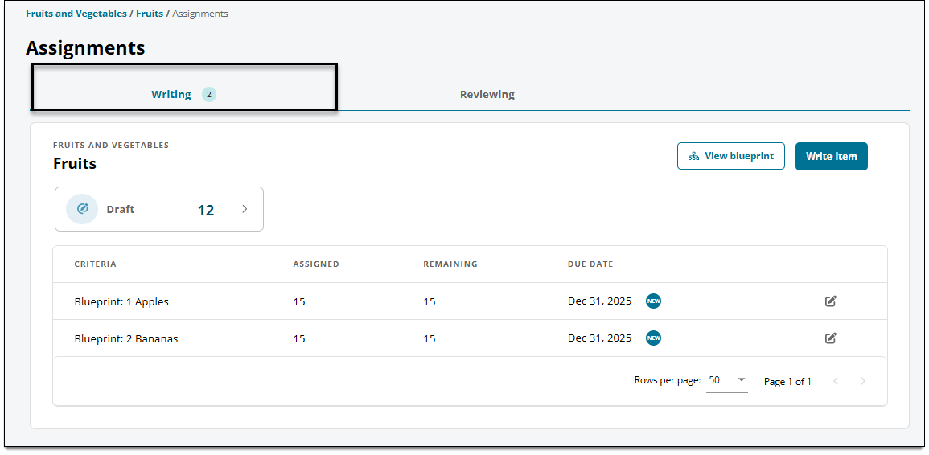Click the Draft pencil circle icon

pyautogui.click(x=82, y=208)
